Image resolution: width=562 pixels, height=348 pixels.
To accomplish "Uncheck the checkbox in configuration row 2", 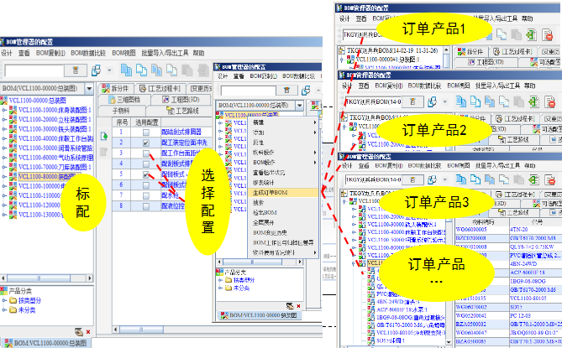I will click(146, 143).
